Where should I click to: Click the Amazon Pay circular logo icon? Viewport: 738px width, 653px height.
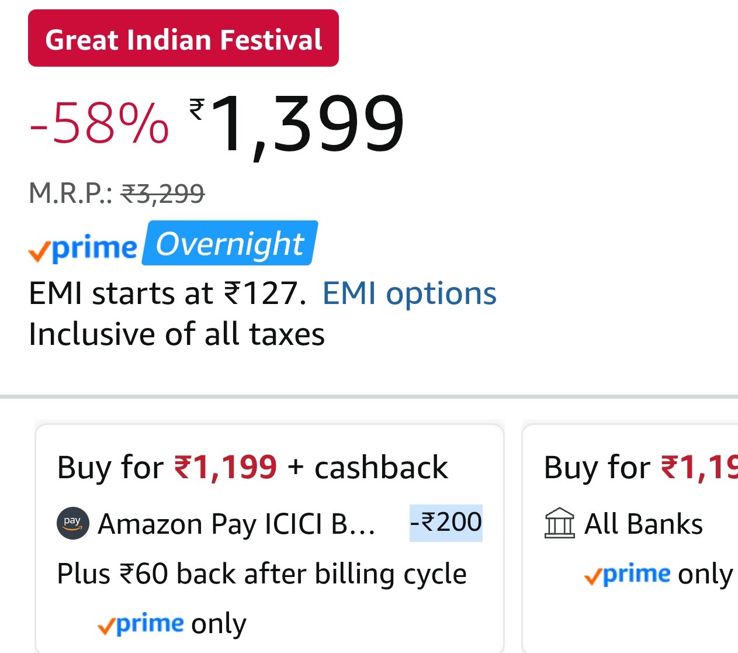tap(73, 523)
